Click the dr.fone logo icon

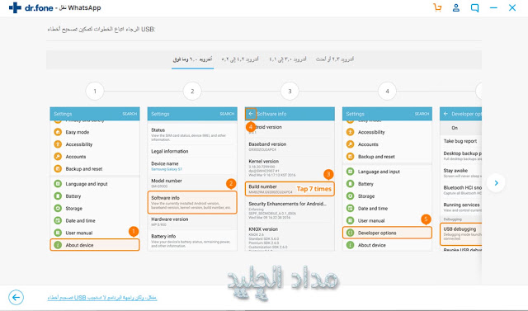pyautogui.click(x=15, y=7)
